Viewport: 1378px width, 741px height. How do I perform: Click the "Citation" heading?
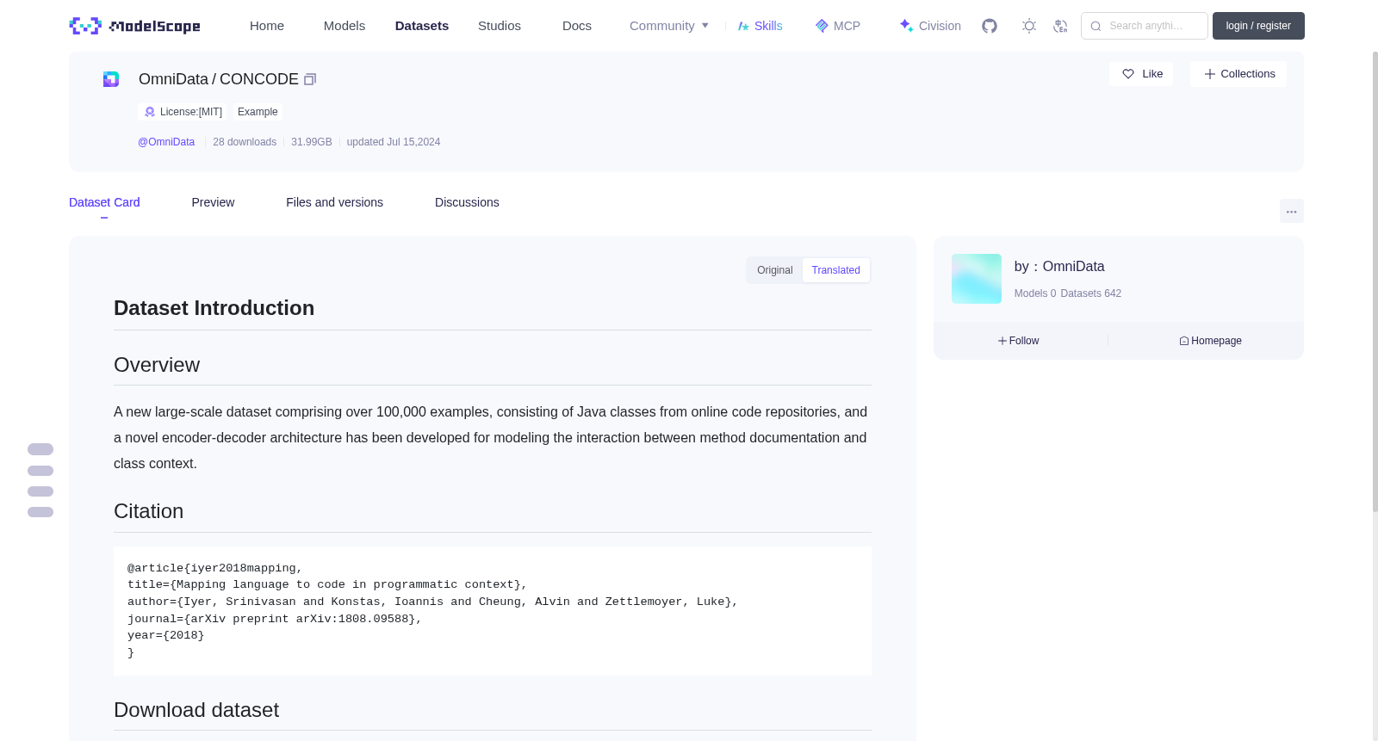click(x=149, y=511)
